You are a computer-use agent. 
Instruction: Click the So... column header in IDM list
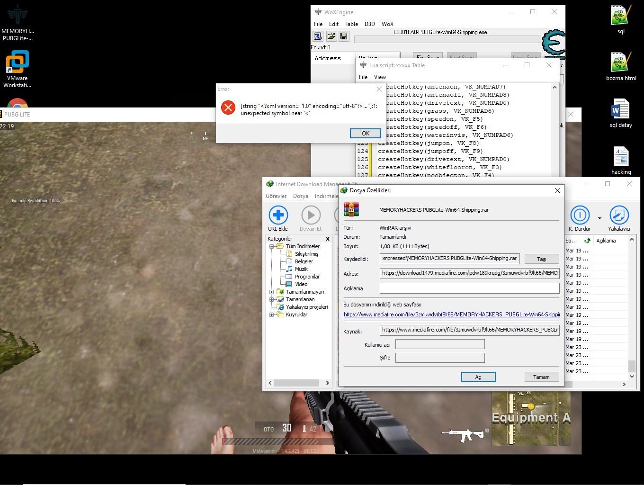click(579, 241)
